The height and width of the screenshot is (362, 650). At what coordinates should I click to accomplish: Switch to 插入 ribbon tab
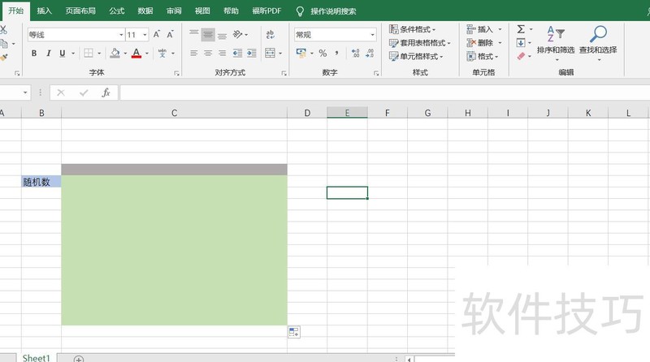click(x=45, y=11)
